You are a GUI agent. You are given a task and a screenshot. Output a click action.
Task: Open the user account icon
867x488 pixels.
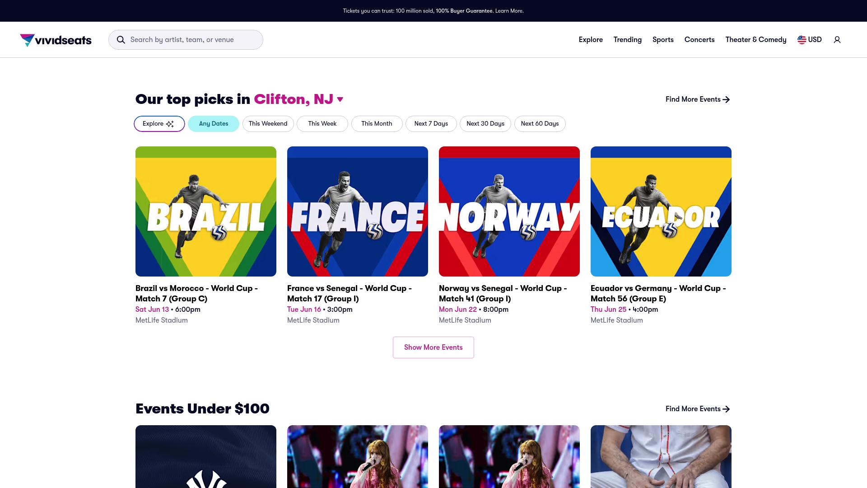tap(837, 40)
